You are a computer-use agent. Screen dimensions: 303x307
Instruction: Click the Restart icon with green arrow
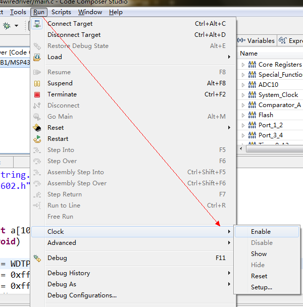tap(37, 139)
